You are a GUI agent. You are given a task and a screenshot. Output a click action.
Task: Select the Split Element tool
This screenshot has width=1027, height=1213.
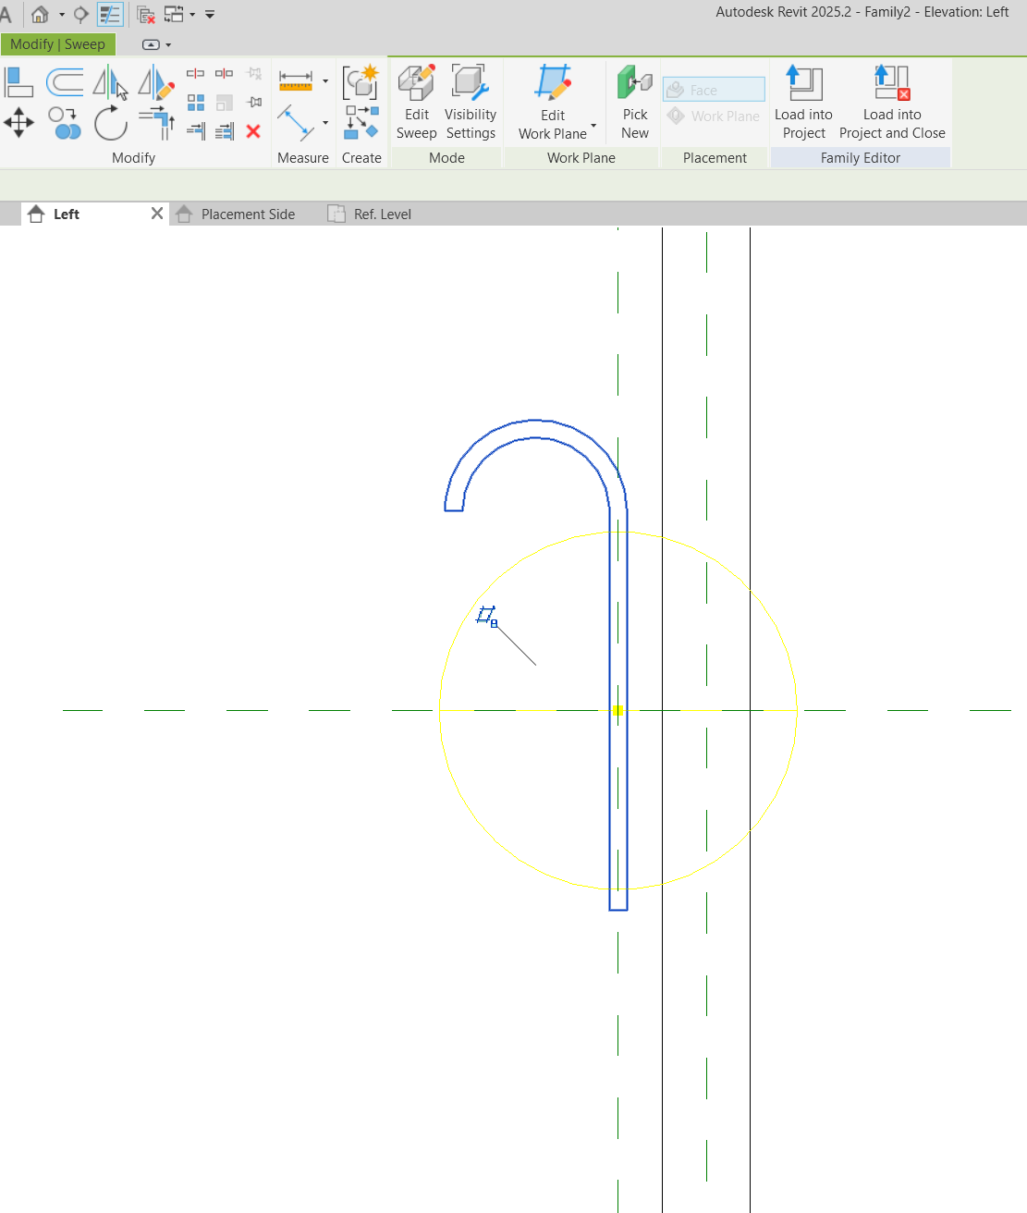[195, 73]
